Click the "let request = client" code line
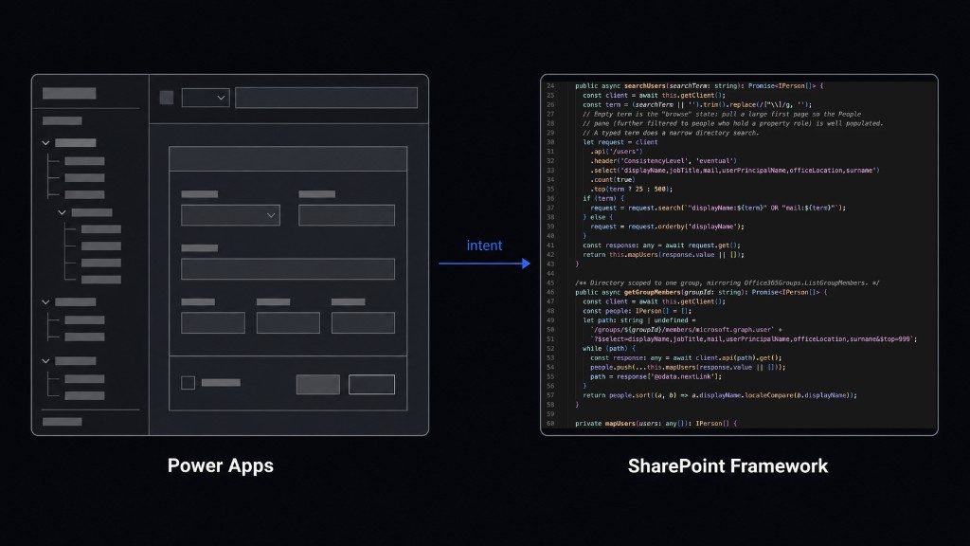 point(620,142)
